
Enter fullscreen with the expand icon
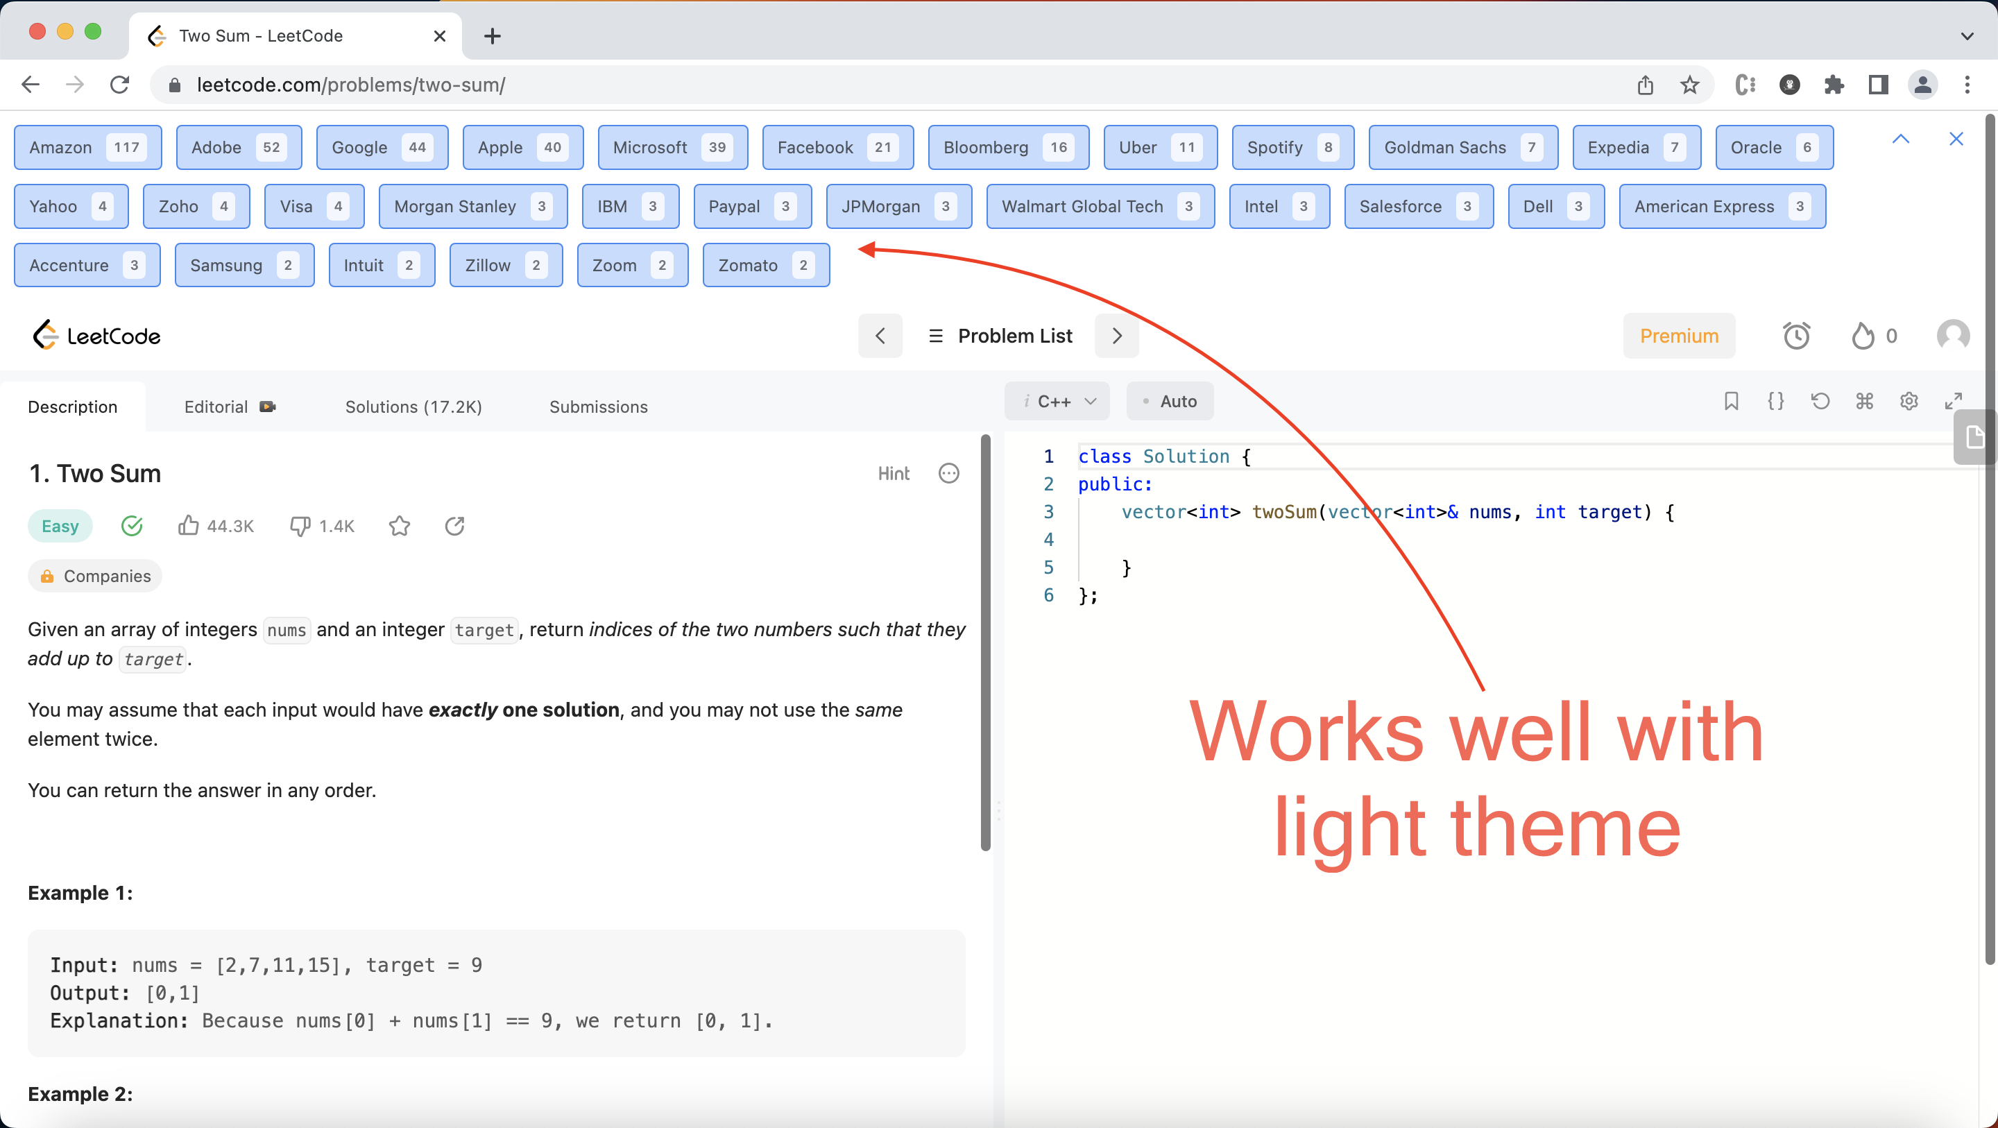1953,400
